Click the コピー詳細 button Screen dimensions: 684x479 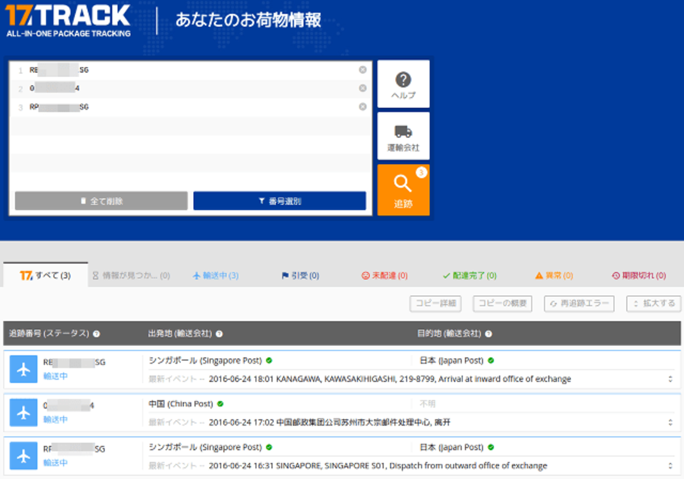click(x=435, y=304)
